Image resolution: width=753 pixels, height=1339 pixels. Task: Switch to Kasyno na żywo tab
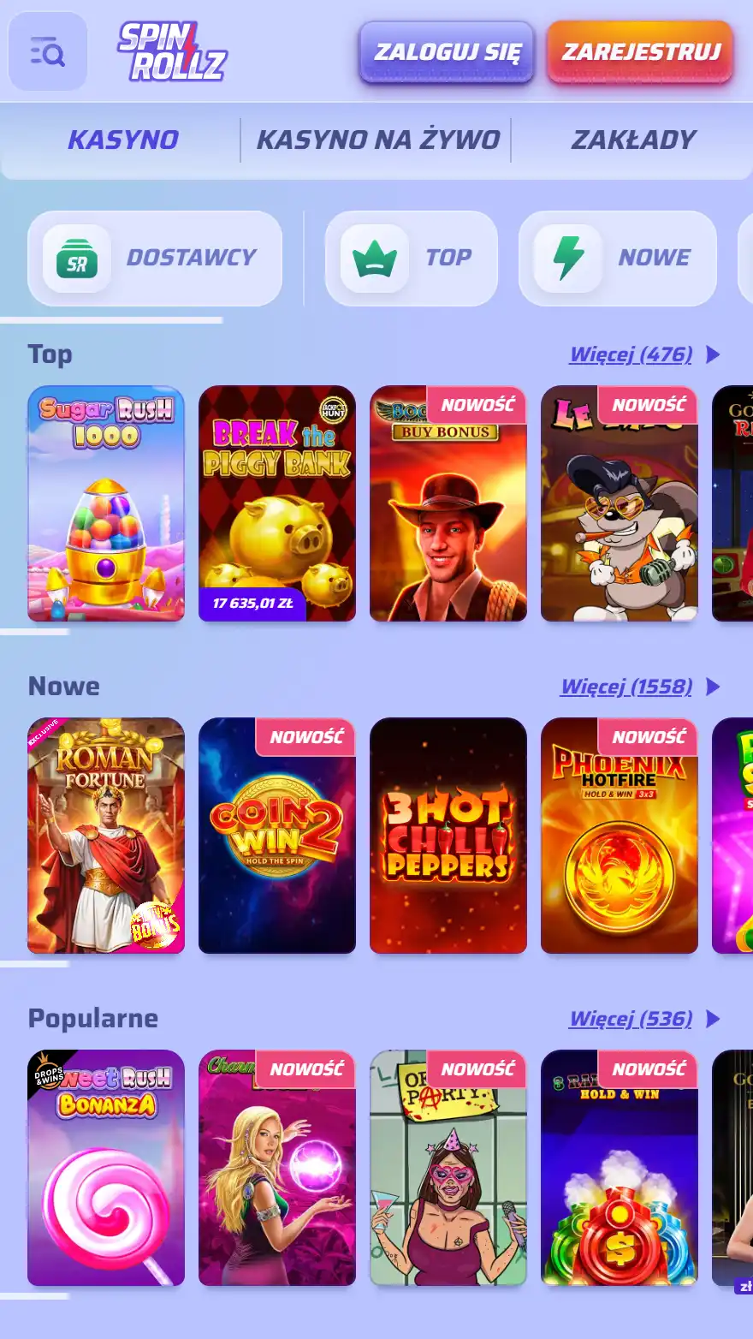[x=378, y=140]
